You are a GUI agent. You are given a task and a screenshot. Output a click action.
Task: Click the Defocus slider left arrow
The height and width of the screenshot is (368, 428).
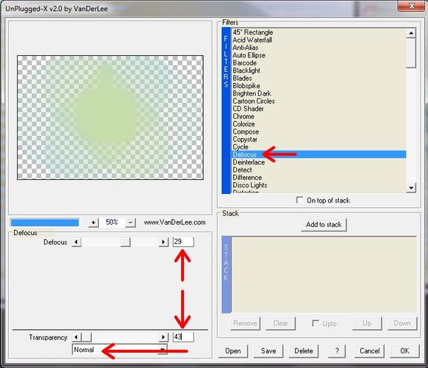76,242
